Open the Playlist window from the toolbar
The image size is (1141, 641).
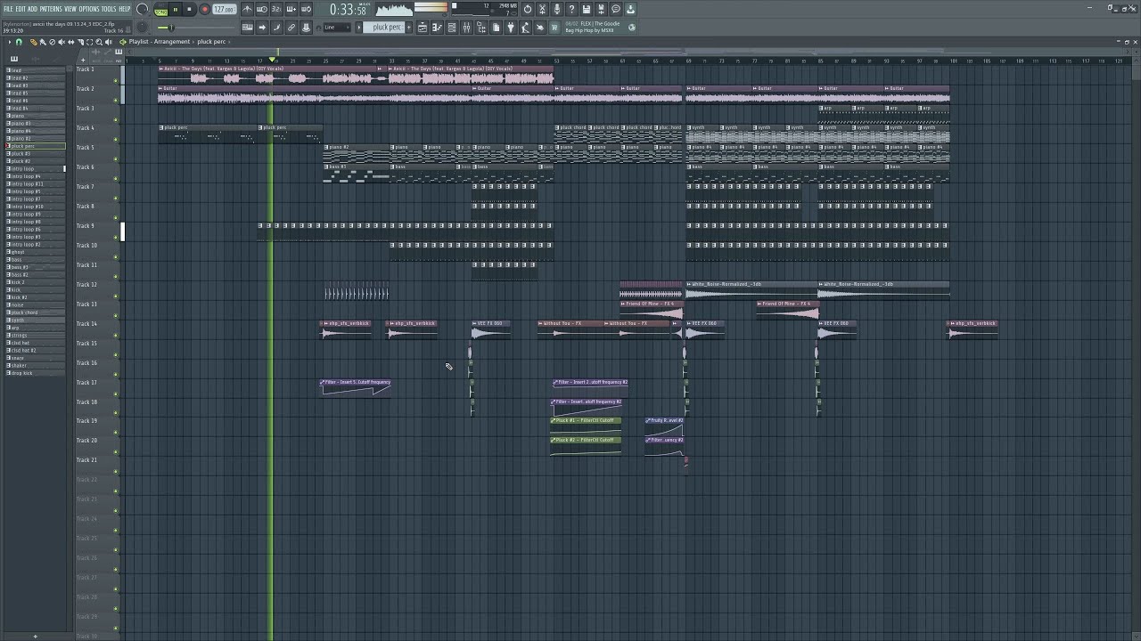423,28
